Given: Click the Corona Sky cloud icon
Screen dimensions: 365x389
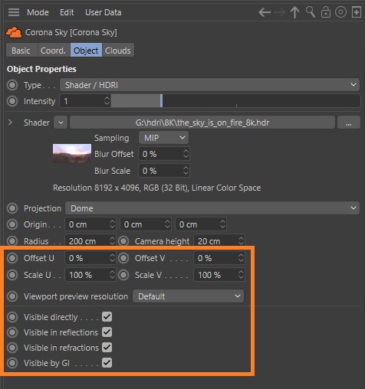Looking at the screenshot, I should coord(14,32).
